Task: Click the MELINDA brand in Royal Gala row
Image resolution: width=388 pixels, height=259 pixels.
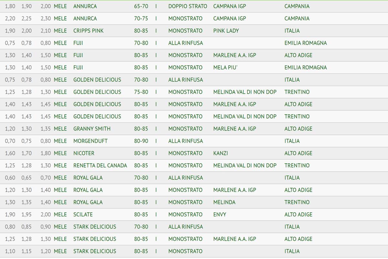Action: pos(224,202)
